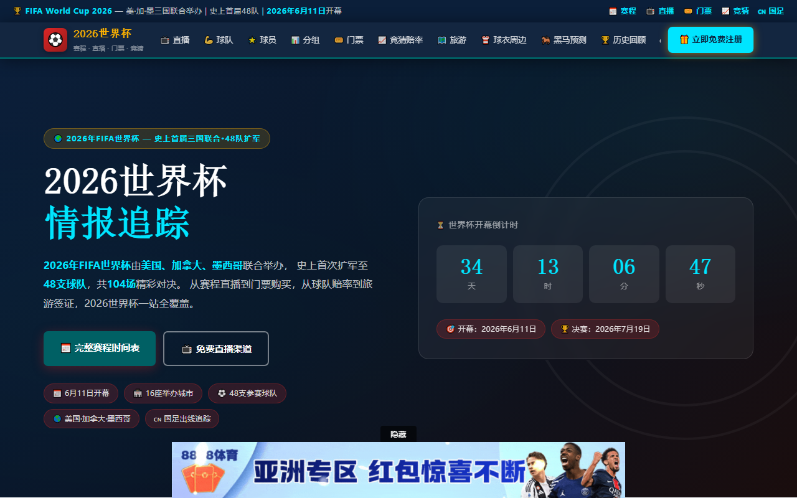
Task: Click the map icon in 旅游 nav item
Action: coord(441,40)
